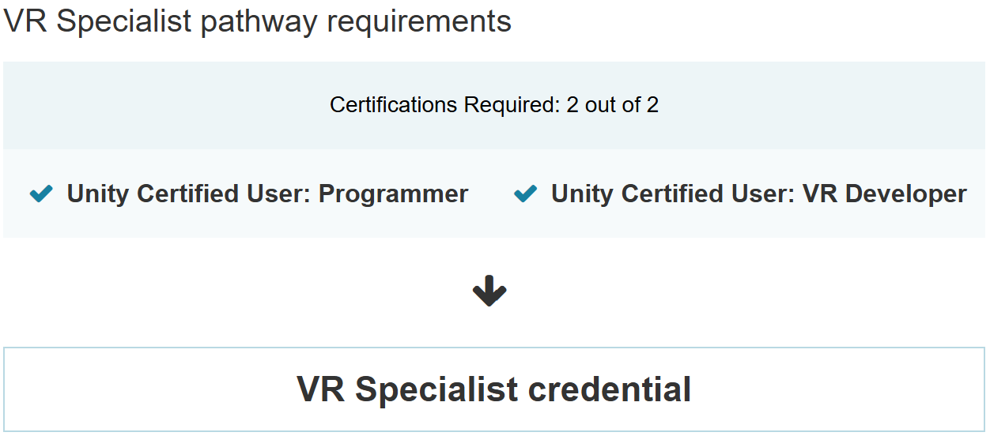990x436 pixels.
Task: Click the words "VR Developer" in the second certification
Action: (x=884, y=194)
